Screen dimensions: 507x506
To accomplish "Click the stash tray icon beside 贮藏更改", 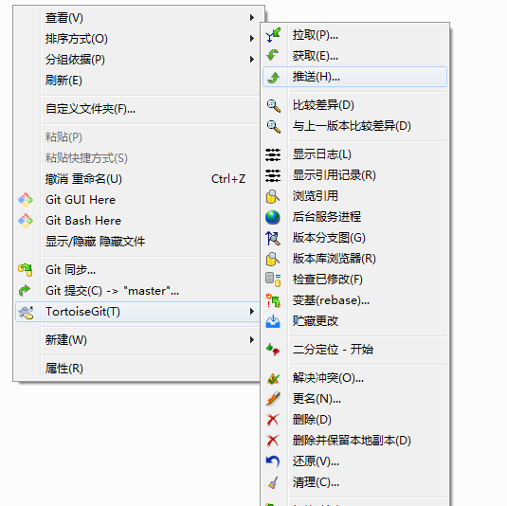I will pyautogui.click(x=273, y=321).
